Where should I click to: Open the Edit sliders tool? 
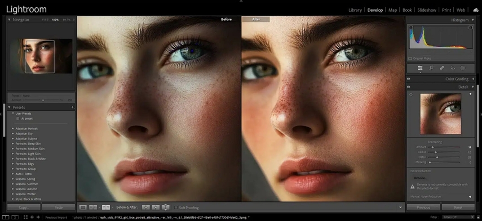pyautogui.click(x=420, y=68)
